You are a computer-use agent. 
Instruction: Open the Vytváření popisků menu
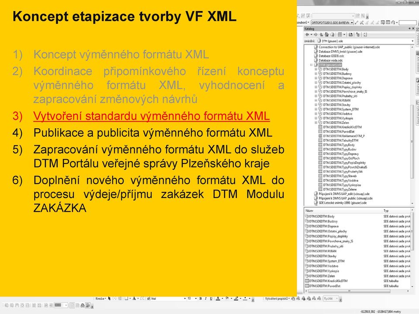click(x=278, y=298)
